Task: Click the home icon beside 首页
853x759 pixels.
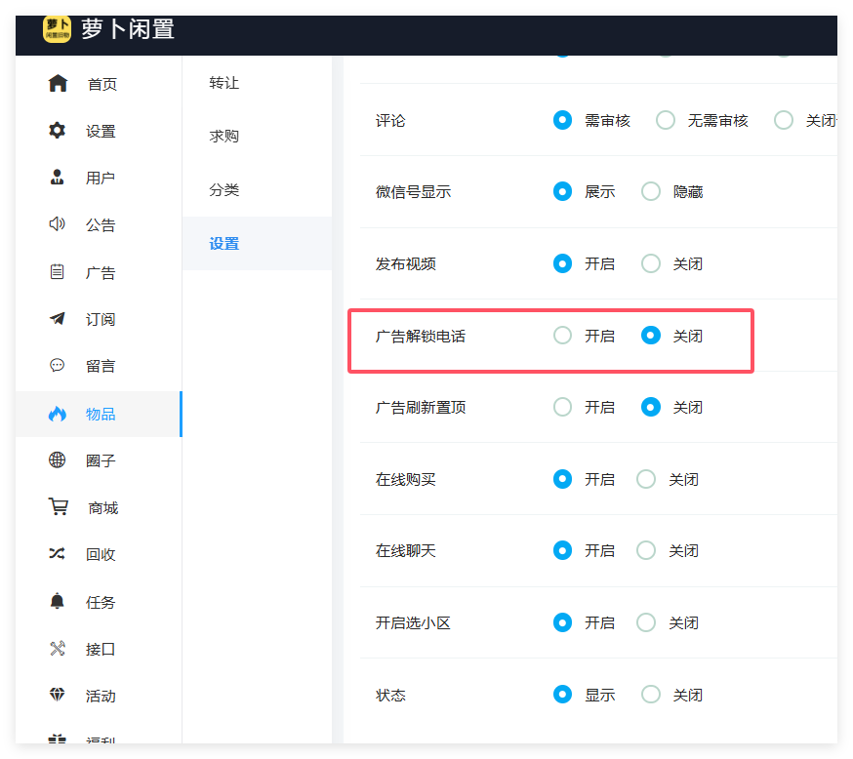Action: 58,84
